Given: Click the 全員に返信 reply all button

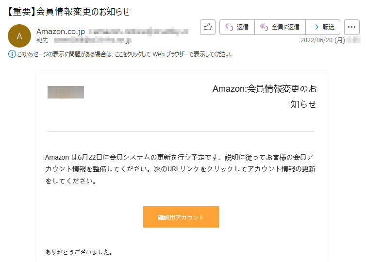Looking at the screenshot, I should (280, 27).
